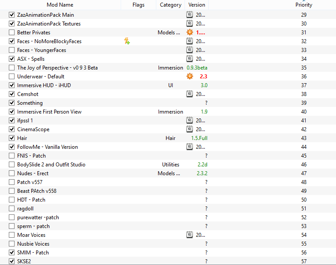The height and width of the screenshot is (265, 336).
Task: Enable the Moar Voices checkbox
Action: 11,235
